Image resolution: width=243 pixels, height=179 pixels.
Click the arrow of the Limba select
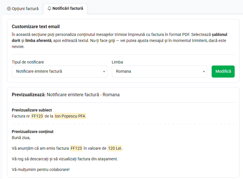[204, 72]
